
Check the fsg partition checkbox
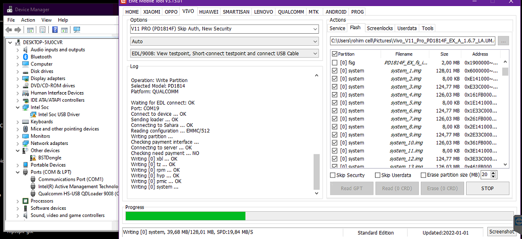pyautogui.click(x=335, y=63)
